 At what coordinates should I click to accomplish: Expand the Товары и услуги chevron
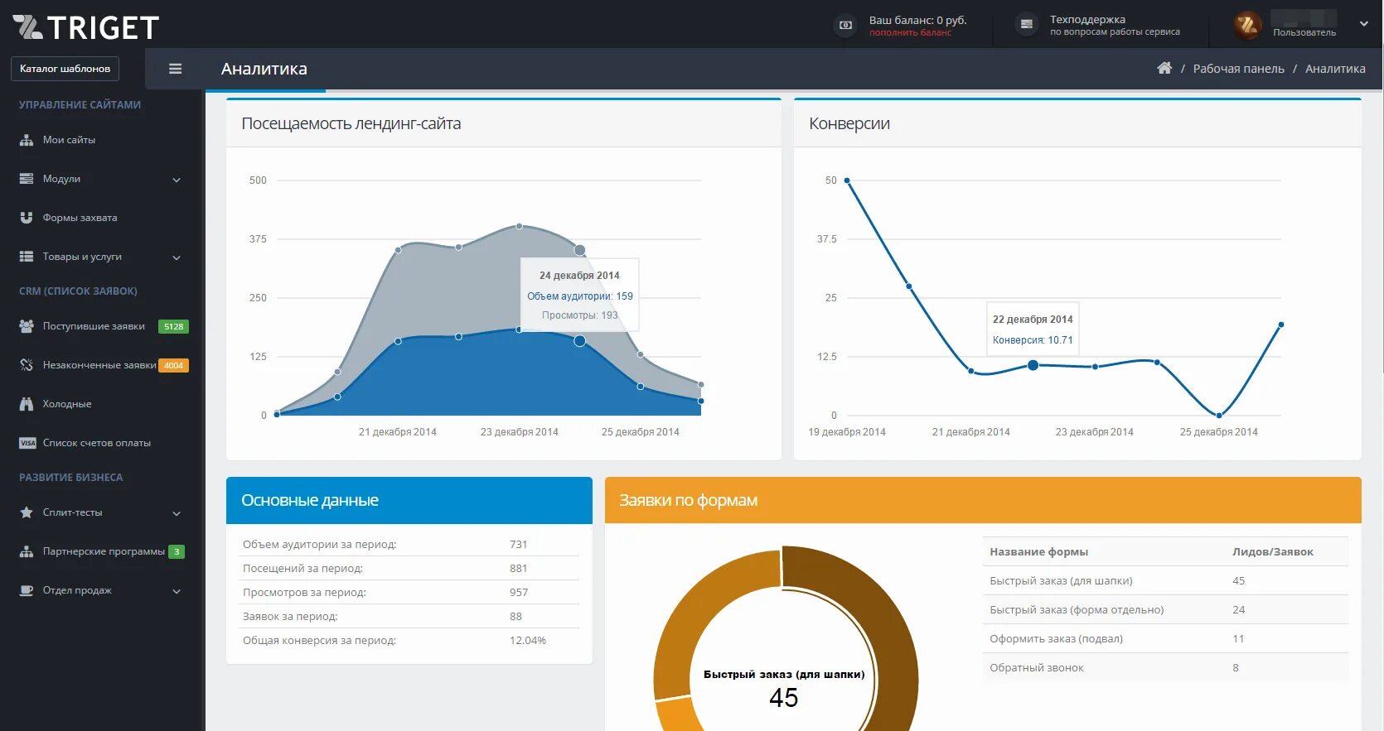point(177,257)
